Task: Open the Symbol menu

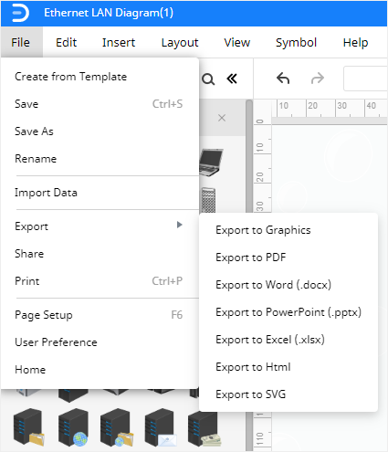Action: [296, 42]
